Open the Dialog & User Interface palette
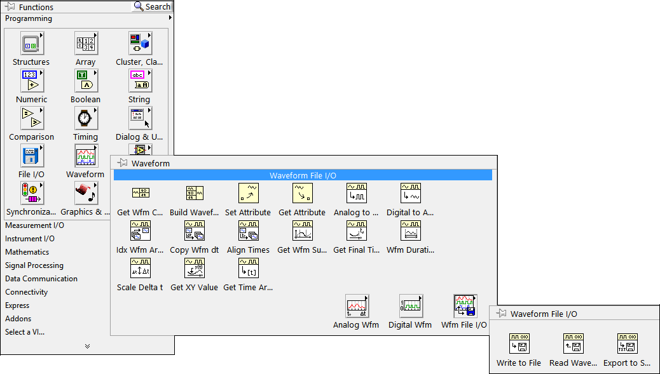The width and height of the screenshot is (660, 374). pos(140,118)
